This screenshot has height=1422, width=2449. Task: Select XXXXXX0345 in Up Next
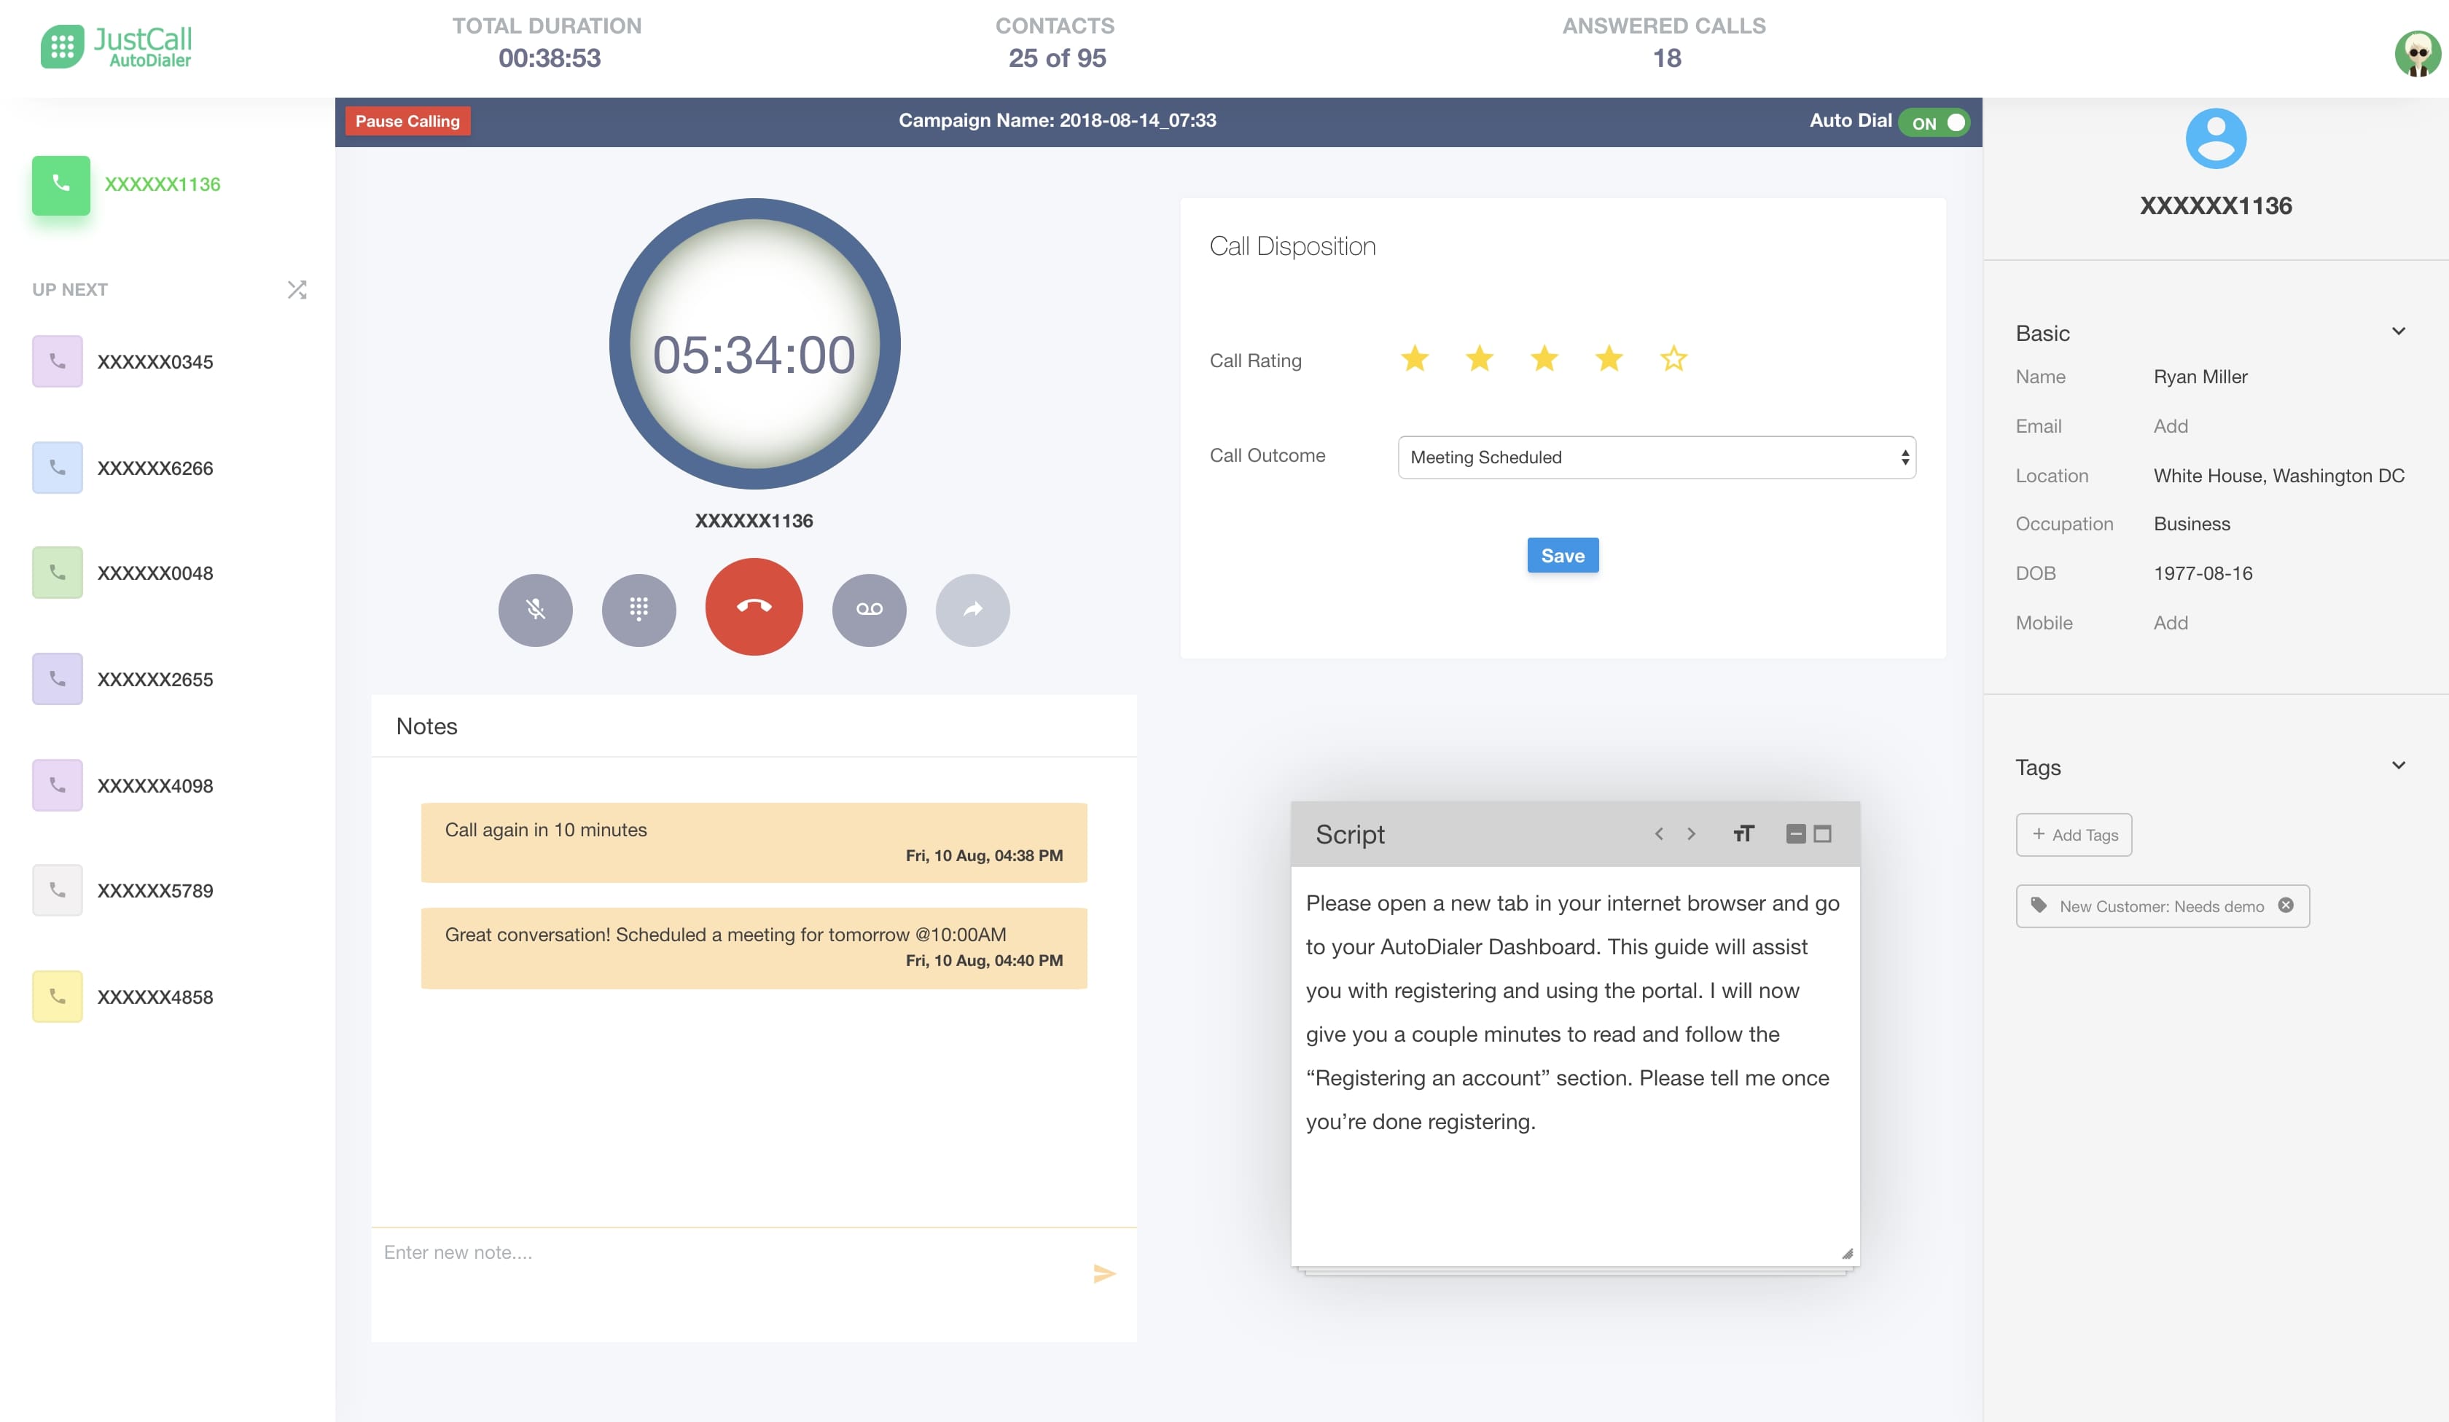[155, 361]
